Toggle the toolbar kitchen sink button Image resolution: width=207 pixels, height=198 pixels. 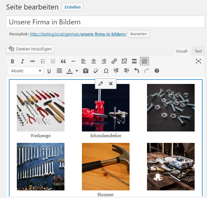[144, 61]
